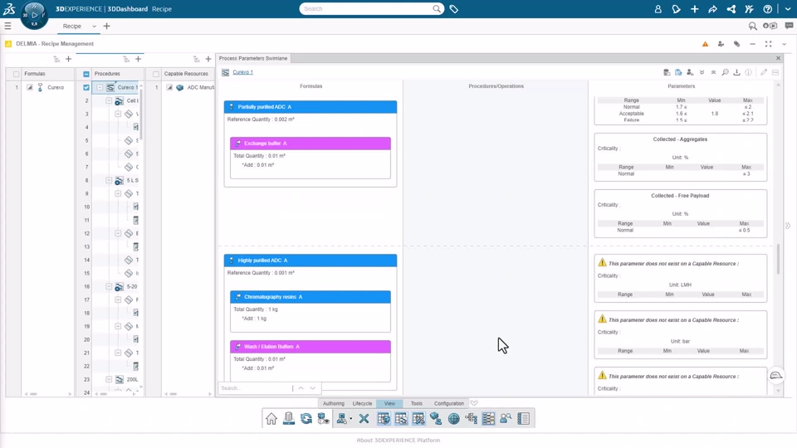Click the user search icon in bottom toolbar
Viewport: 797px width, 448px height.
(506, 418)
